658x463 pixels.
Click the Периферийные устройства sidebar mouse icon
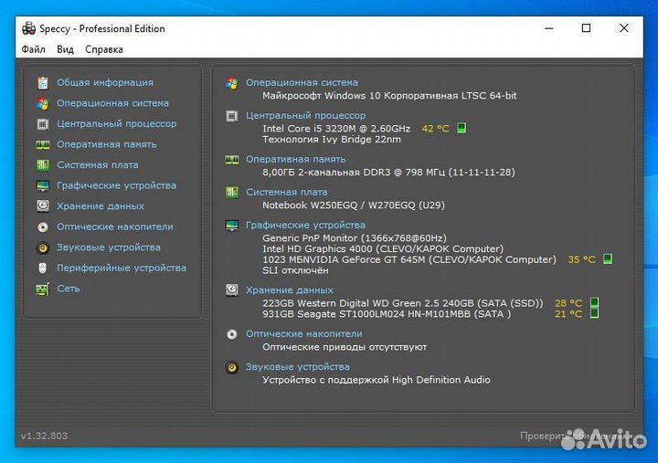coord(42,268)
